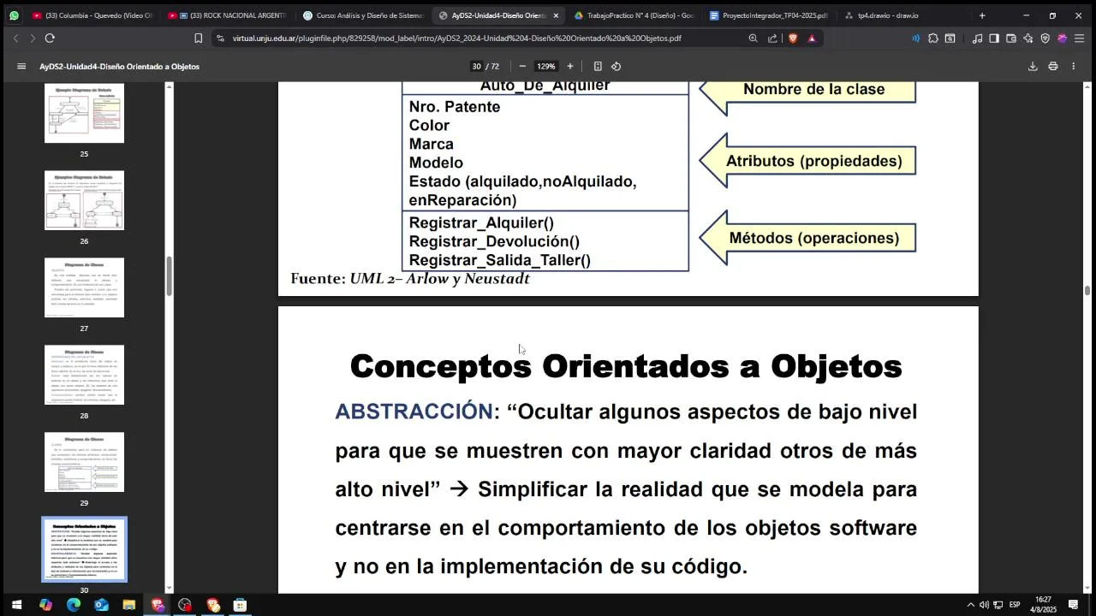Go back to previous page
Screen dimensions: 1096x616
point(15,38)
